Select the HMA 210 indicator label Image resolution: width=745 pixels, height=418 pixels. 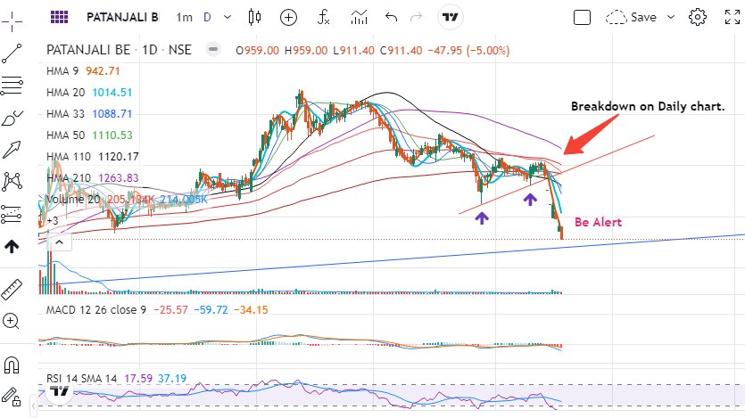click(x=69, y=178)
